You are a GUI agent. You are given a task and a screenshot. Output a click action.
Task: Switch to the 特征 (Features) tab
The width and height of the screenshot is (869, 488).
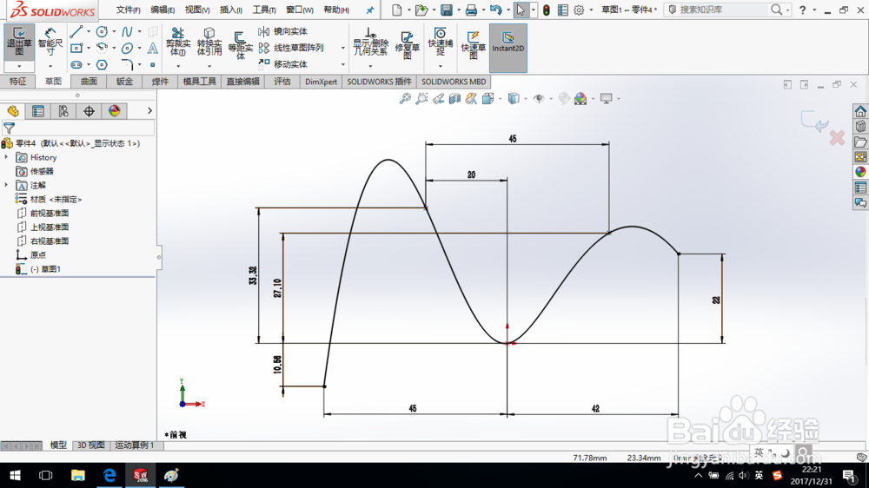pos(17,82)
